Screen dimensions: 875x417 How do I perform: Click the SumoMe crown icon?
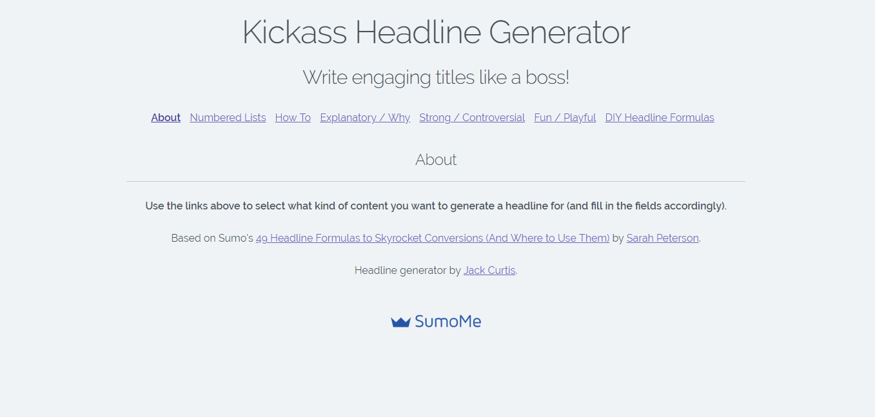coord(400,320)
